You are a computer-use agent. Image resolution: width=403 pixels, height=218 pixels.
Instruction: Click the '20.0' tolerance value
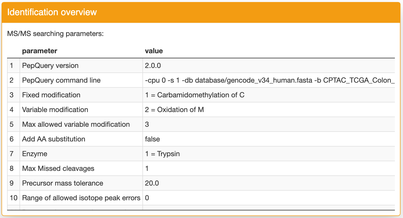152,183
